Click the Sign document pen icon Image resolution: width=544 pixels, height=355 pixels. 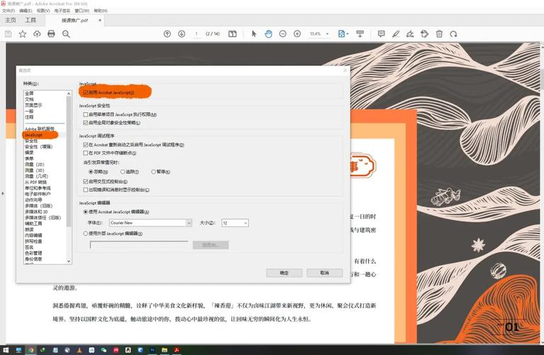click(x=410, y=33)
